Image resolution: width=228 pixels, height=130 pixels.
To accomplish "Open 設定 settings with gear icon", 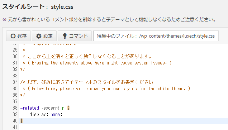I will tap(44, 36).
